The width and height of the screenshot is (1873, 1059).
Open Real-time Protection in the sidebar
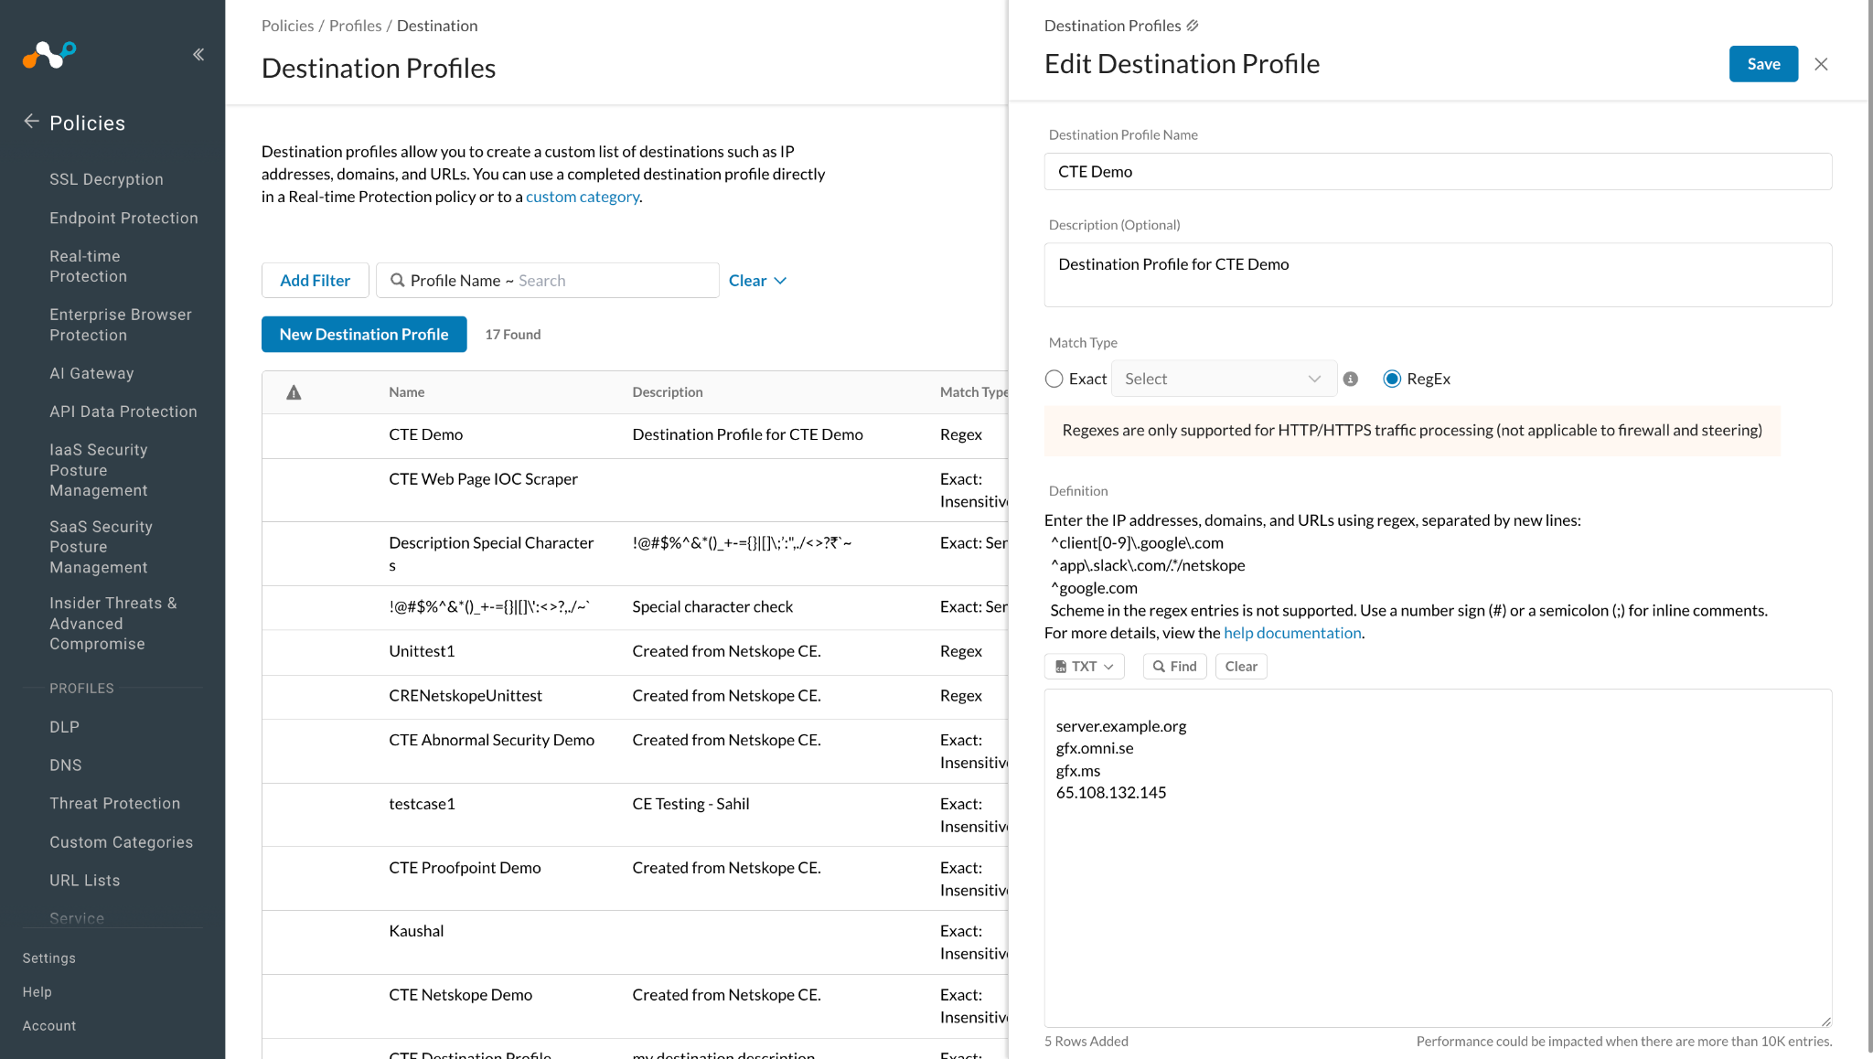pos(88,266)
